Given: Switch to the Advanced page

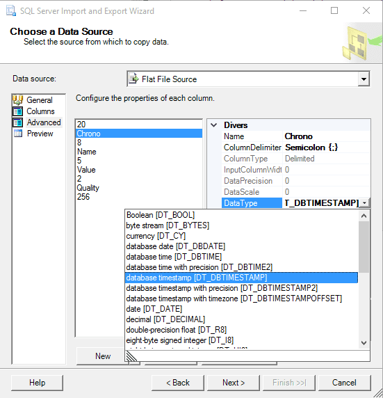Looking at the screenshot, I should (44, 122).
